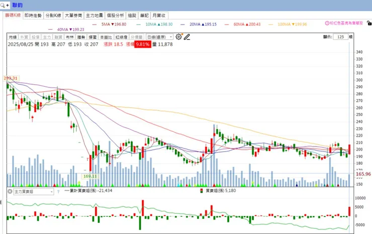Toggle the 分價量 overlay button
Viewport: 372px width, 234px height.
[136, 37]
